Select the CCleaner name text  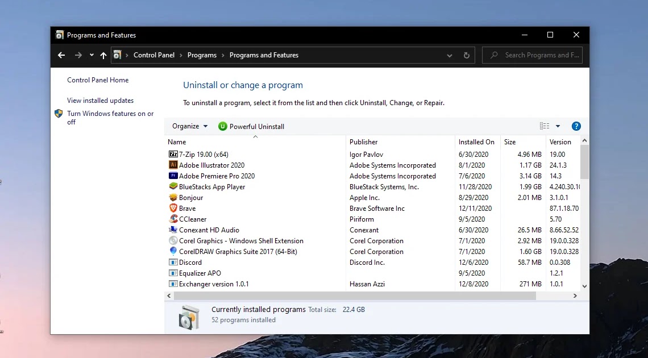(x=193, y=219)
